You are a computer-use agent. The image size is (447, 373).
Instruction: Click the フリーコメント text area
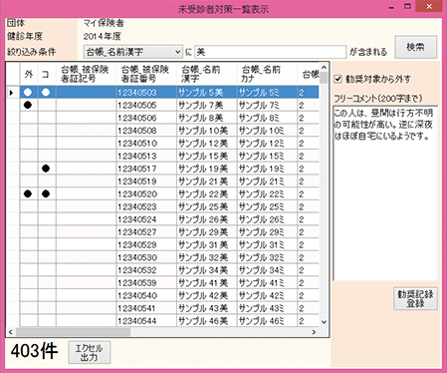click(385, 193)
